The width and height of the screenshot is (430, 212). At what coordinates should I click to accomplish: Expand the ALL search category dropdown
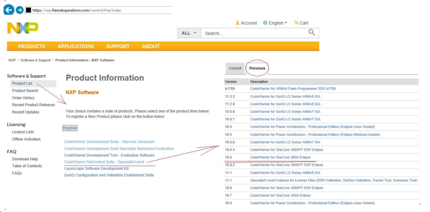pos(189,33)
